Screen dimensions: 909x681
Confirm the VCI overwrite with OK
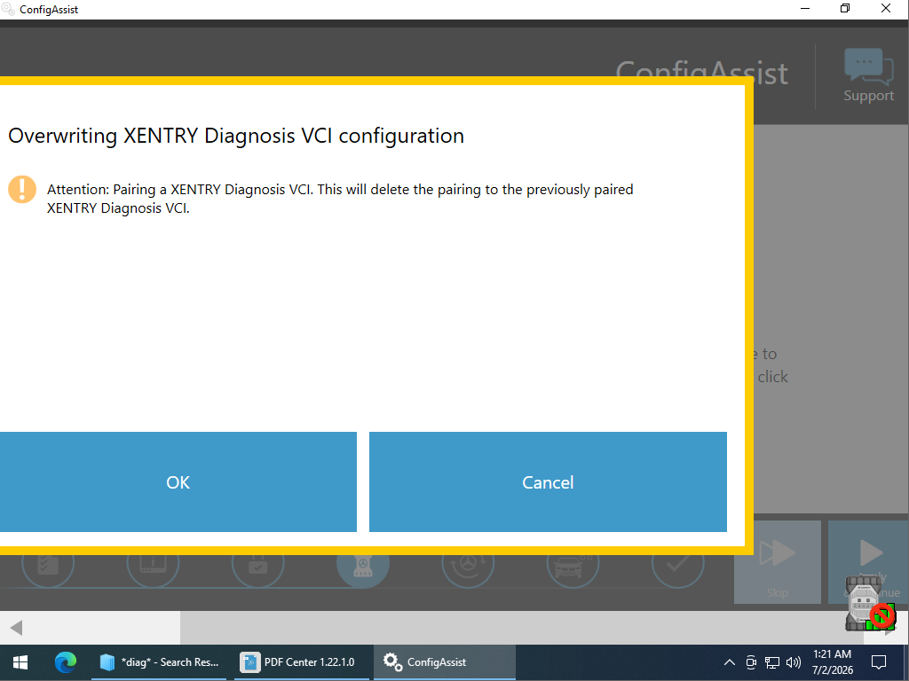[178, 481]
